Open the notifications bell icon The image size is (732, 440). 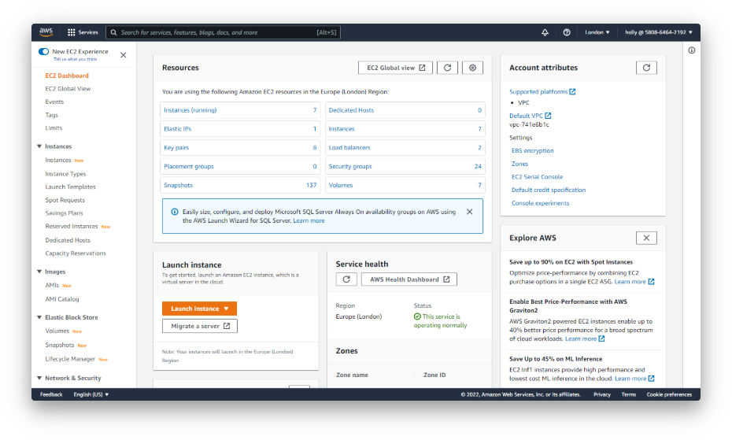coord(545,32)
